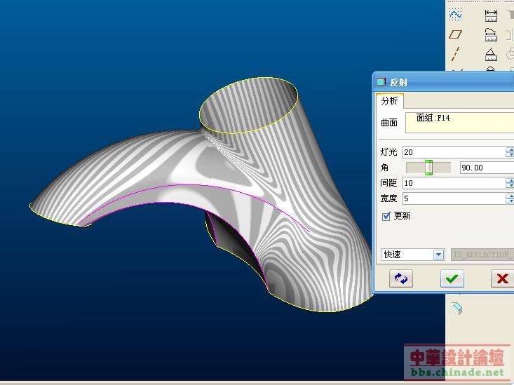Open the angle measurement tool

coord(491,55)
